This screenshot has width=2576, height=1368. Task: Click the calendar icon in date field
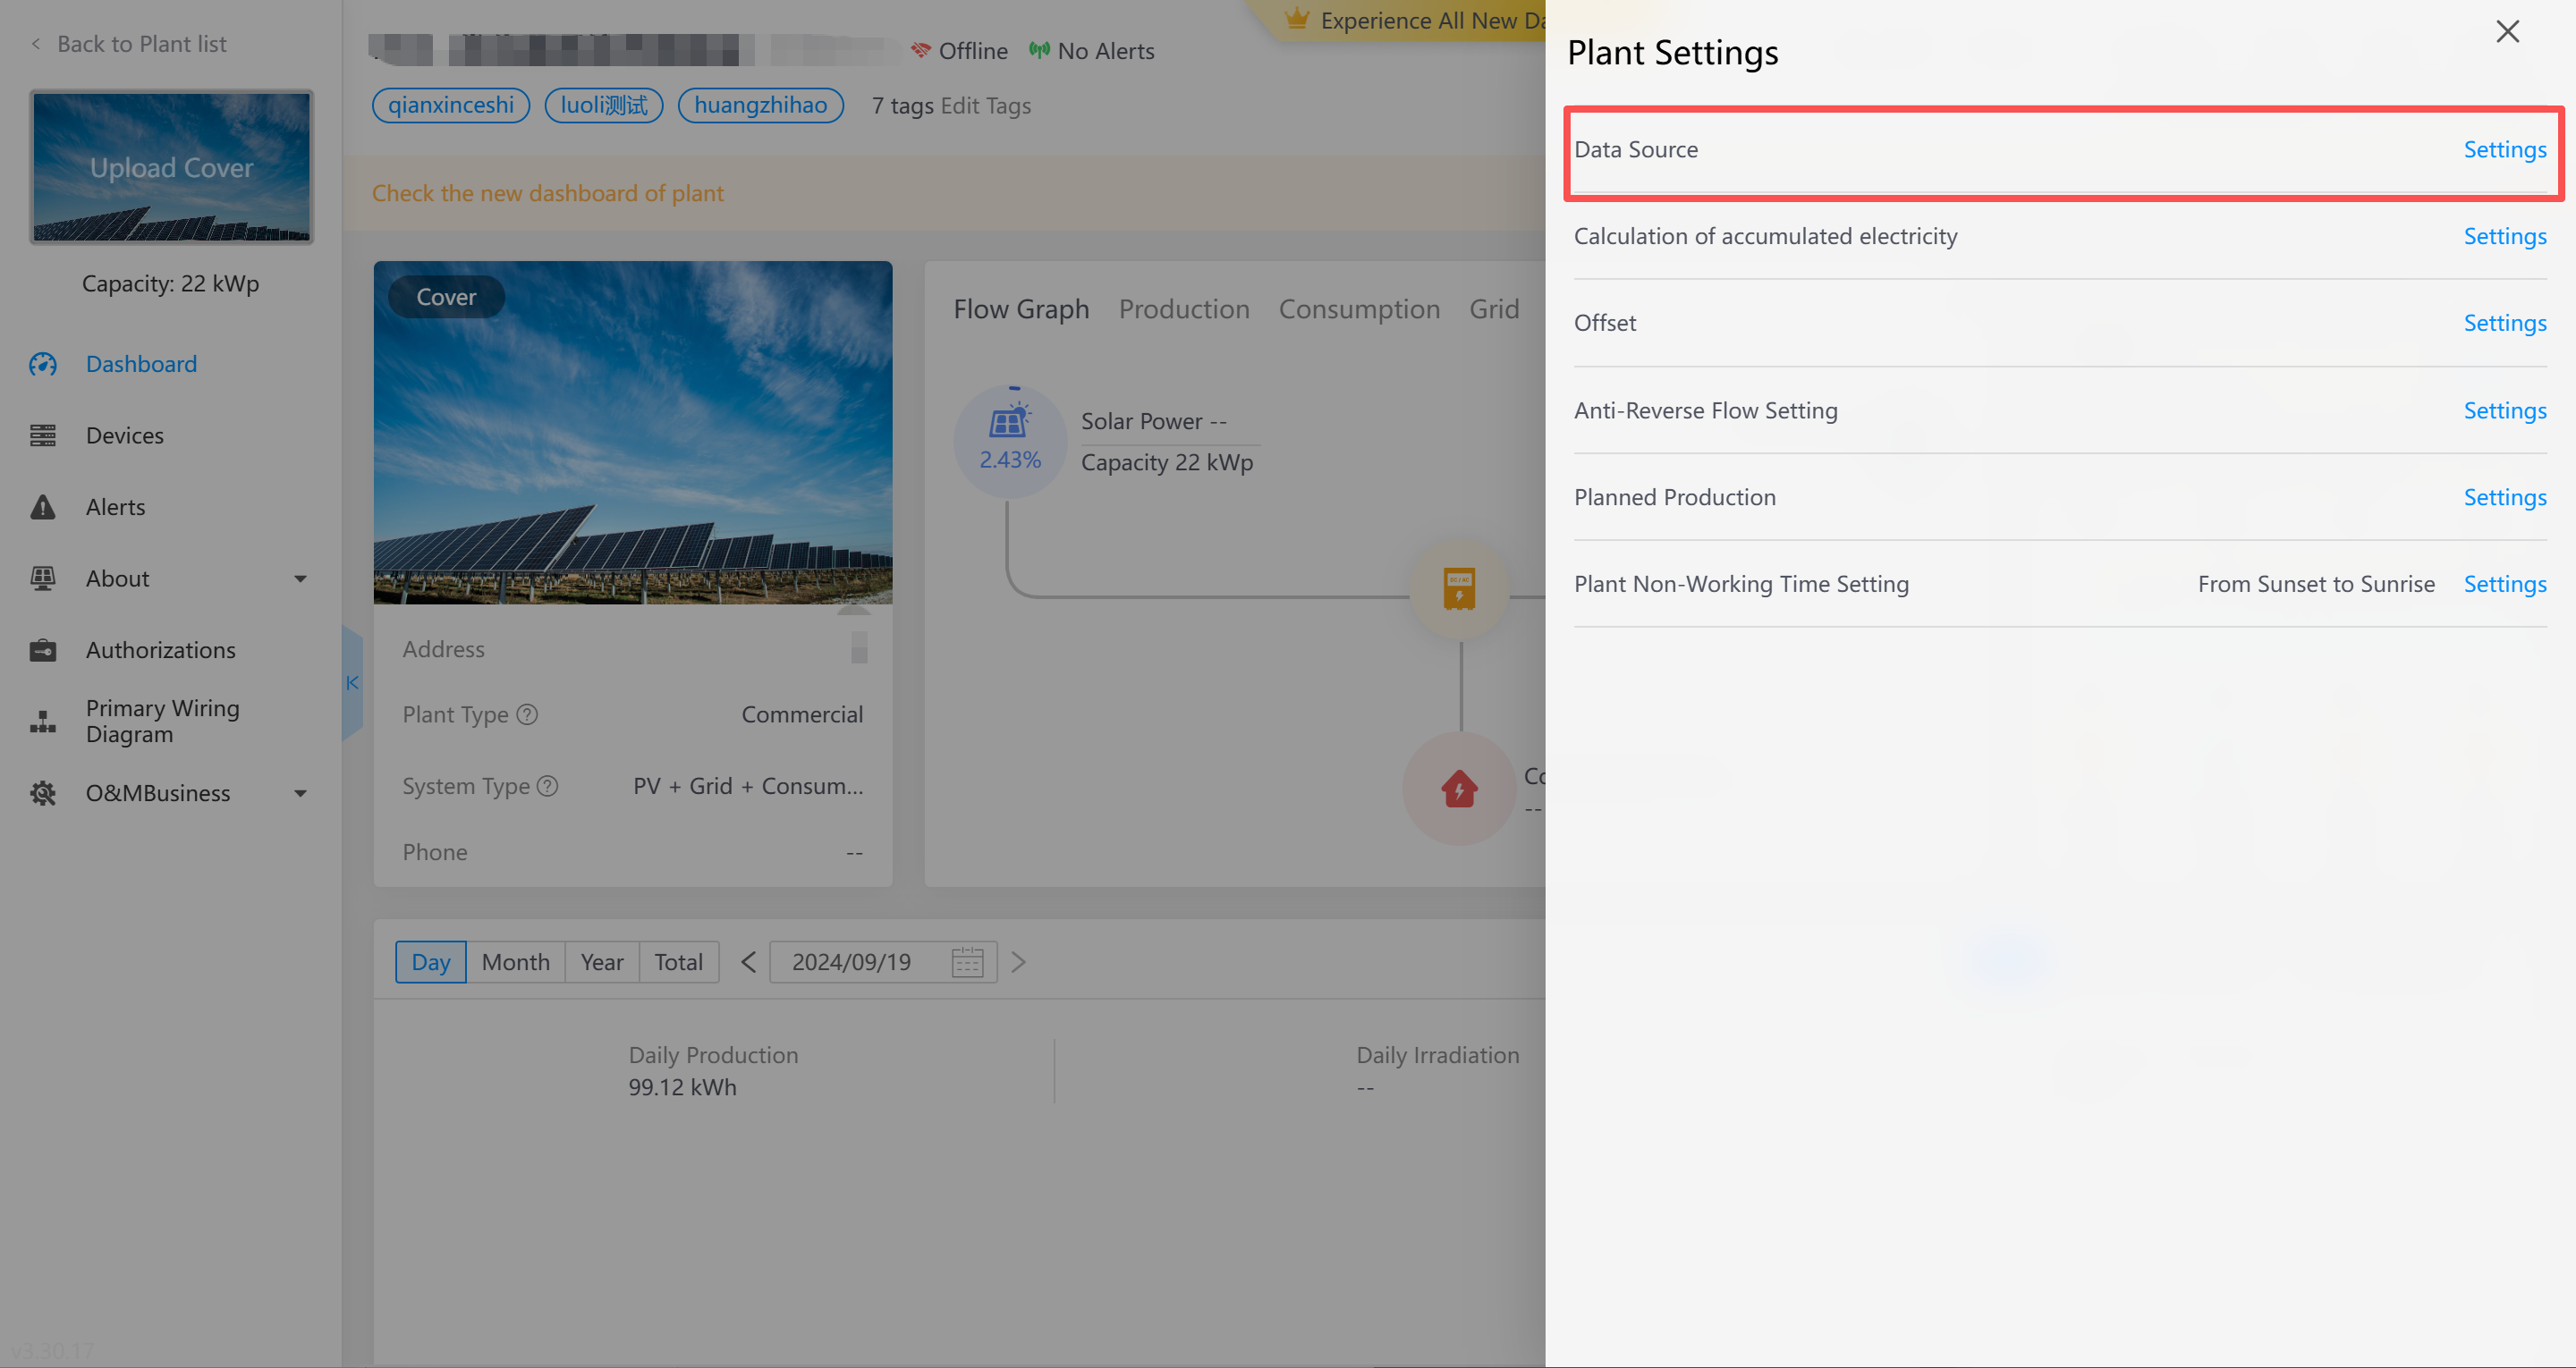click(x=966, y=962)
